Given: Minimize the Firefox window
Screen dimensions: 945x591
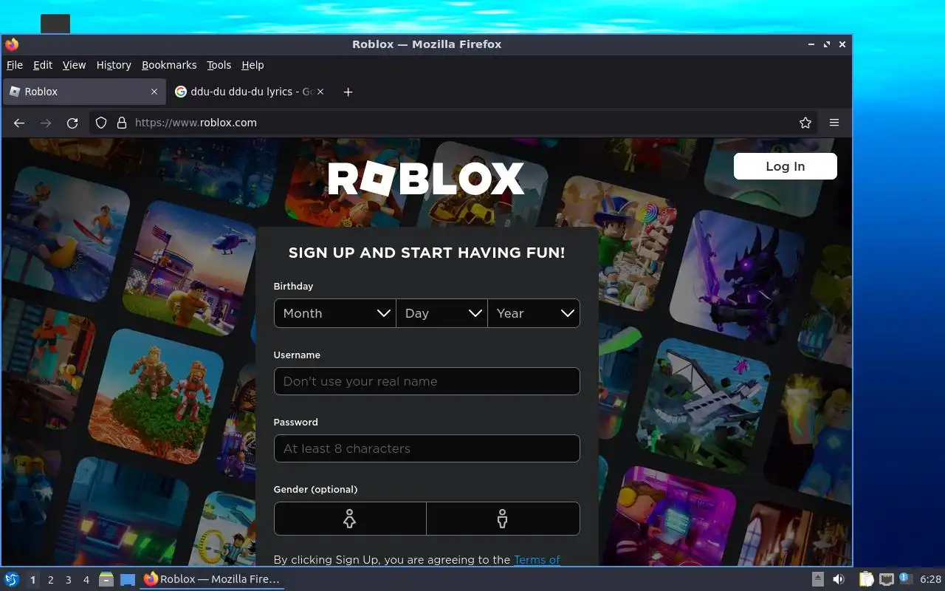Looking at the screenshot, I should coord(811,44).
